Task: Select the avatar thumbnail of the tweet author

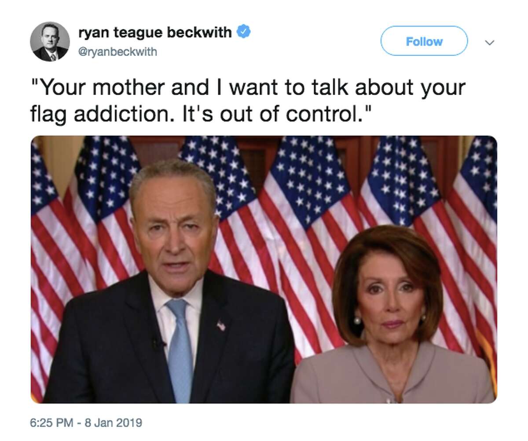Action: pos(51,40)
